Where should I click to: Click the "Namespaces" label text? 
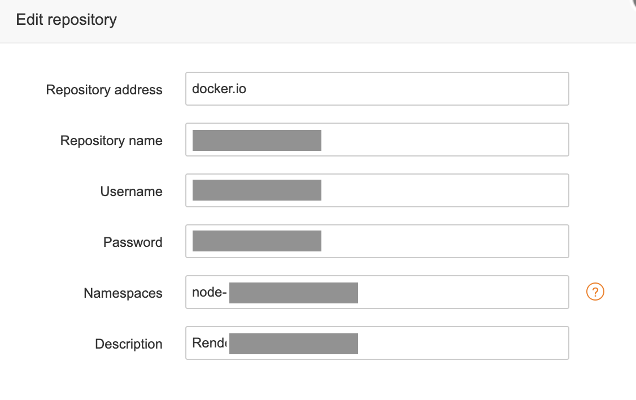pos(123,293)
